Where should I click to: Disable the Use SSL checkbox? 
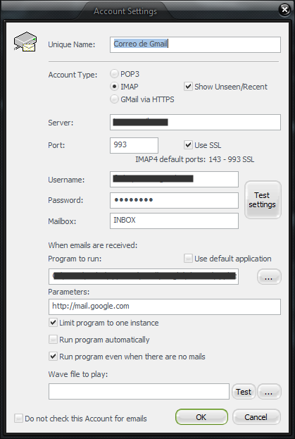188,145
